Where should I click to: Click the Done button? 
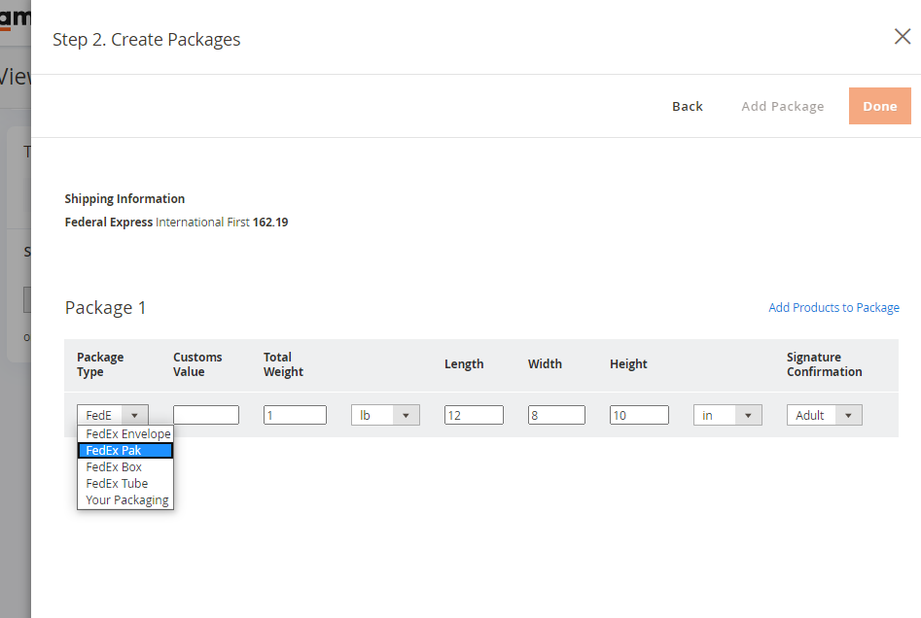pos(879,105)
